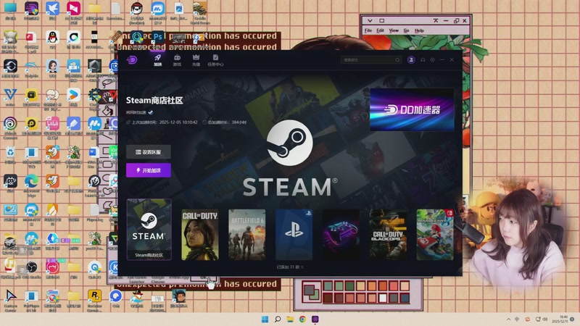Image resolution: width=580 pixels, height=326 pixels.
Task: Open Help menu in background window
Action: [419, 30]
